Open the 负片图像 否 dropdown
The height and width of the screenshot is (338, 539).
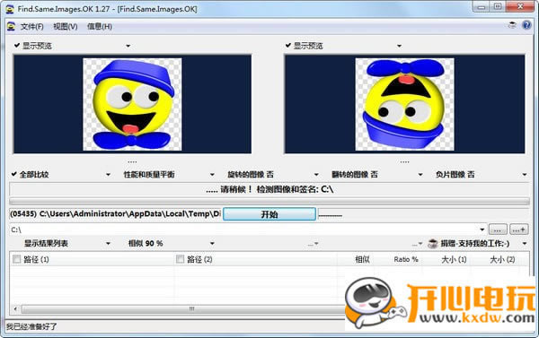(x=525, y=175)
